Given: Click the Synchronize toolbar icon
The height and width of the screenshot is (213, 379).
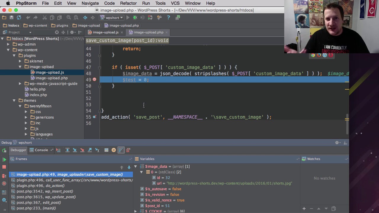Looking at the screenshot, I should (x=19, y=18).
